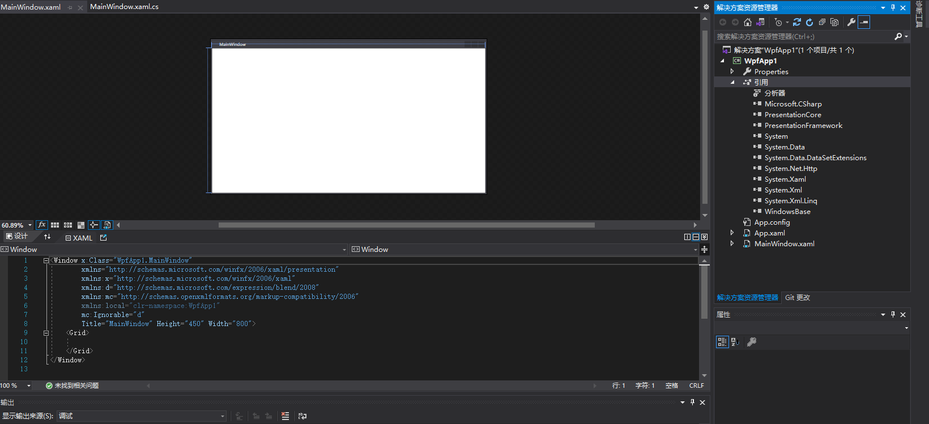Sort properties alphabetically icon
This screenshot has height=424, width=929.
tap(735, 341)
